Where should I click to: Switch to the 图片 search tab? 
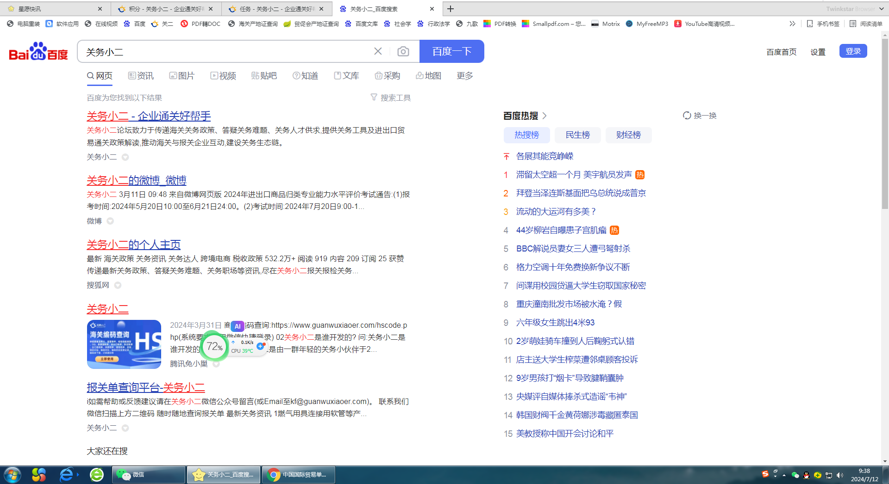click(182, 76)
